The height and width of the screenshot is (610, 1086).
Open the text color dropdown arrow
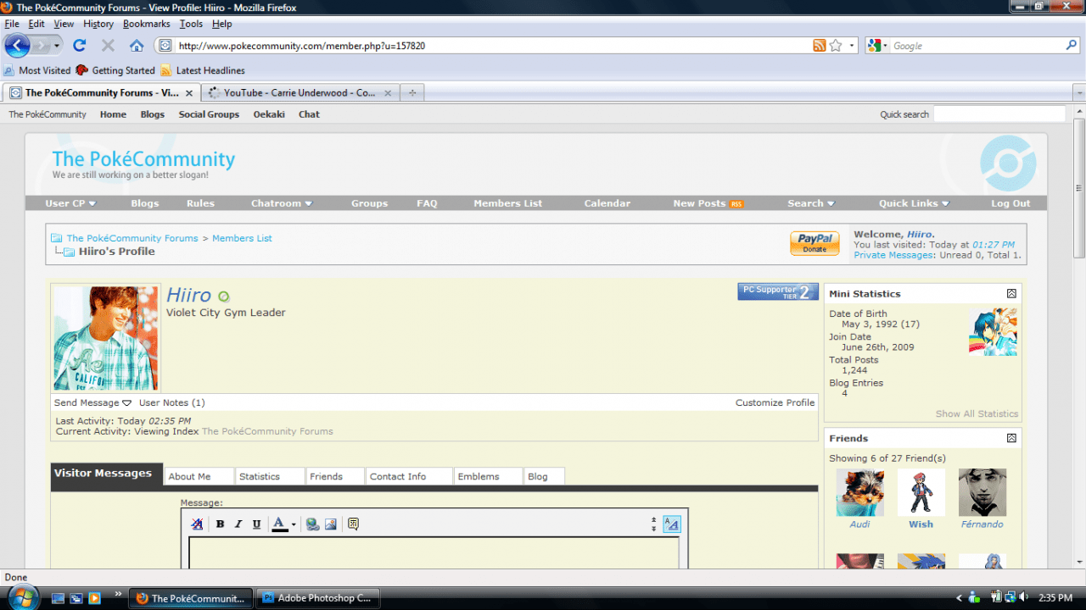[294, 524]
